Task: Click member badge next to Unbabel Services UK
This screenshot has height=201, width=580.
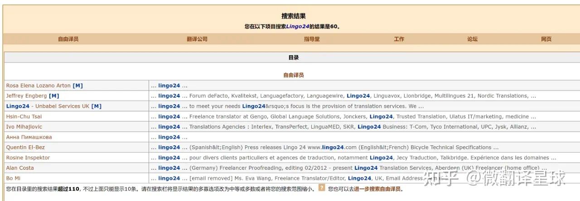Action: click(97, 106)
